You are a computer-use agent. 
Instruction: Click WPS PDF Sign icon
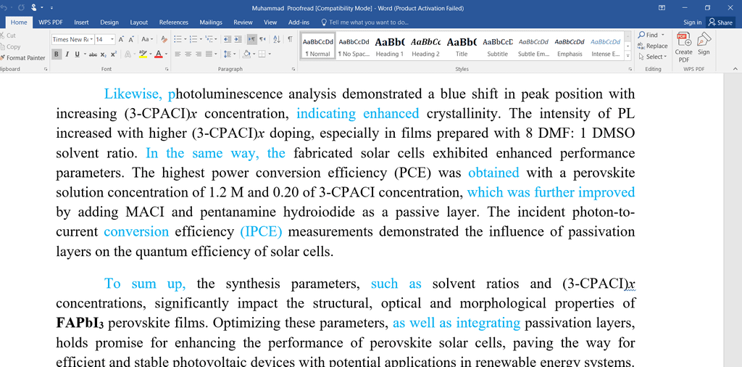[x=704, y=44]
